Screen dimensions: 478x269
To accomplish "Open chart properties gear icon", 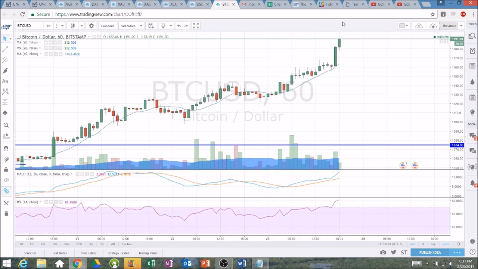I will tap(91, 26).
